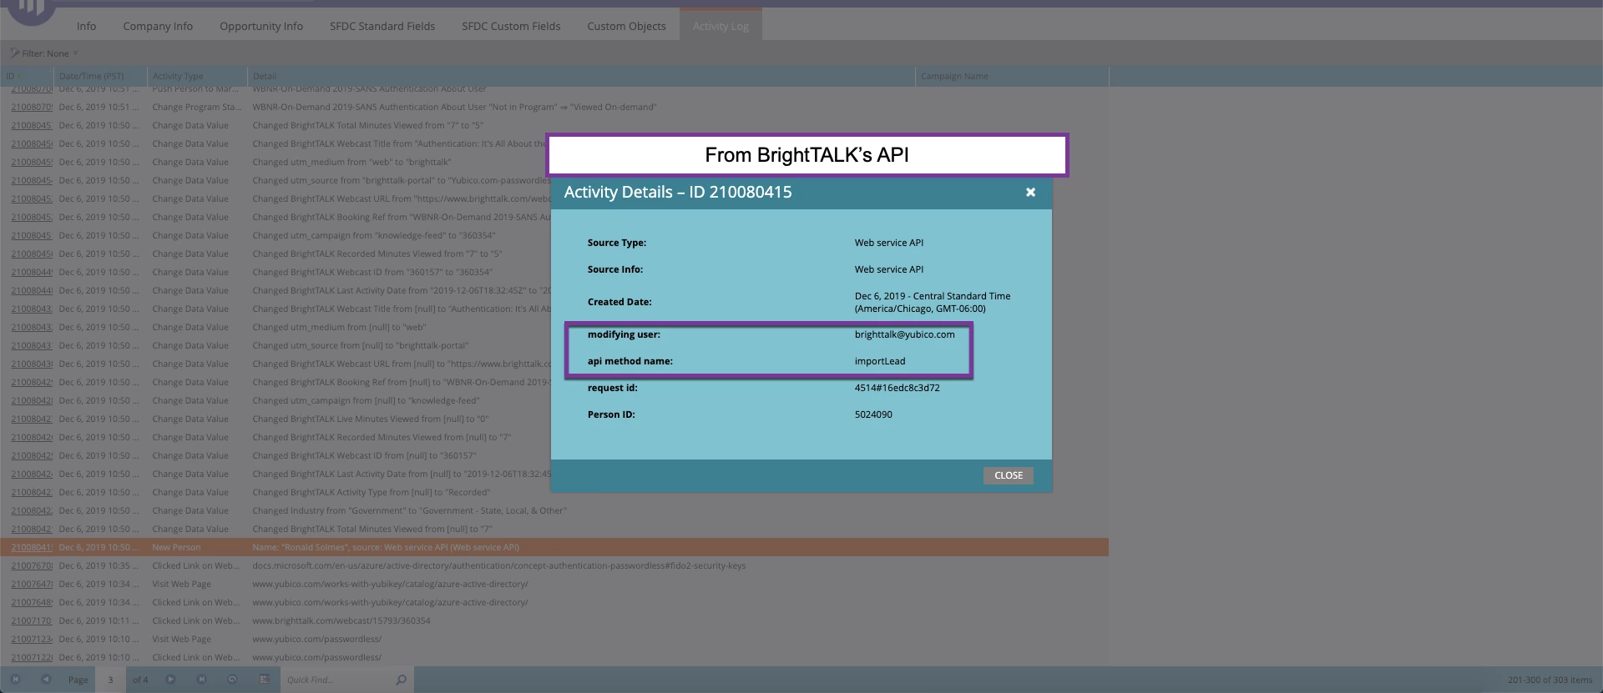Click detail "utm_source from [null] to "brighttalk-portal""

tap(361, 345)
